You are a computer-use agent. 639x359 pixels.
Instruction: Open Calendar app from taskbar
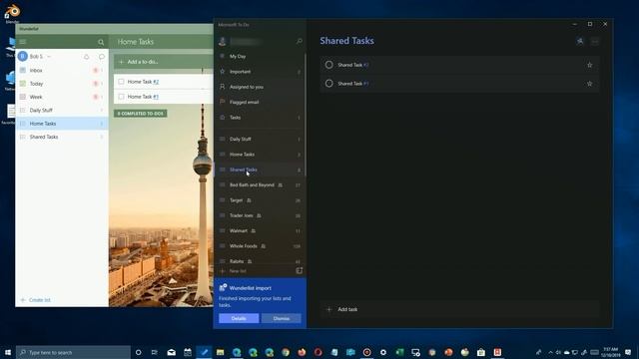(188, 352)
